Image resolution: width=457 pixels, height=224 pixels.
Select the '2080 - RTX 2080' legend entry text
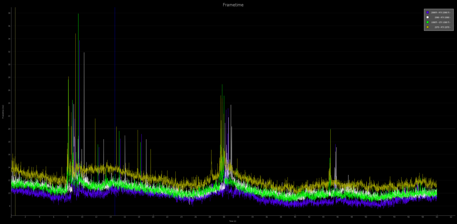[x=443, y=17]
